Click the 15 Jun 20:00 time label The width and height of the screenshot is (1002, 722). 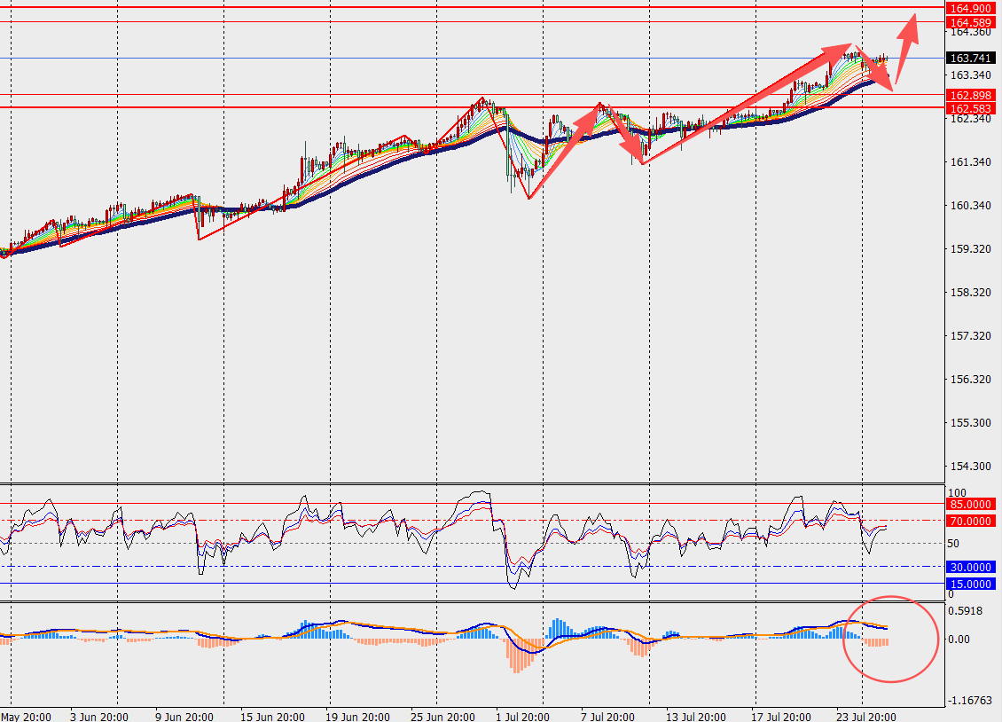[x=272, y=717]
